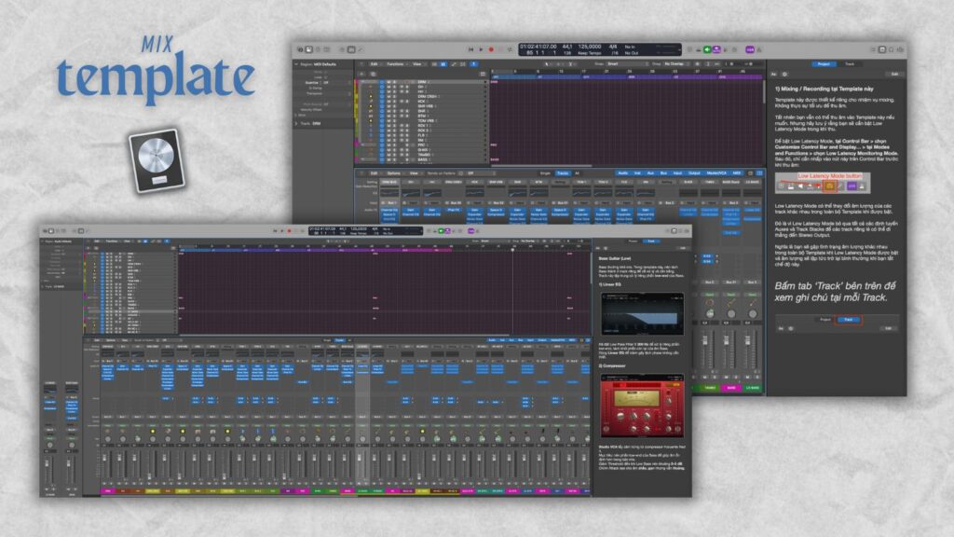Switch to the Project tab in back notes panel
Image resolution: width=954 pixels, height=537 pixels.
pos(825,63)
